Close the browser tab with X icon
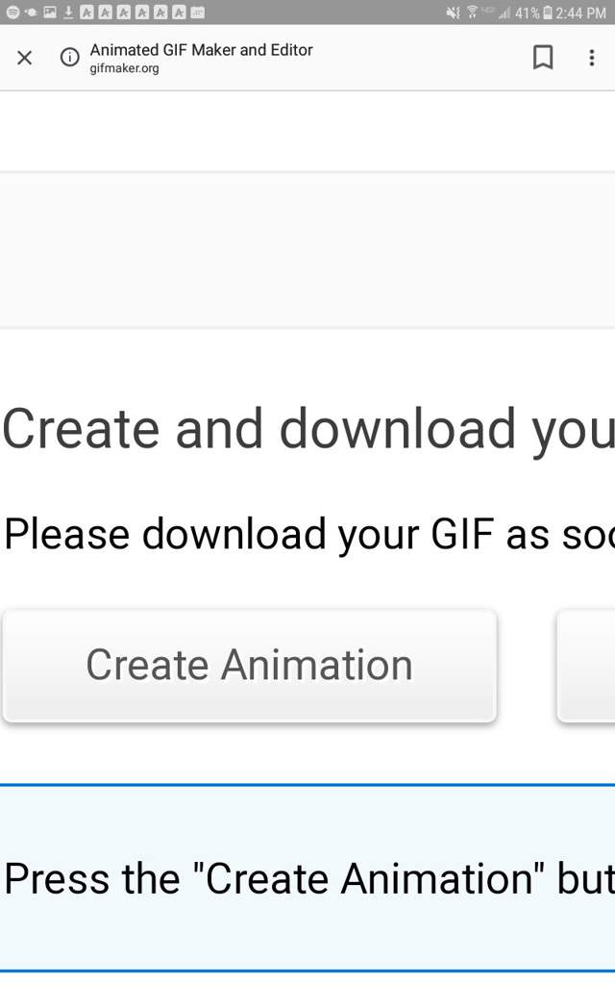This screenshot has height=985, width=615. tap(24, 58)
